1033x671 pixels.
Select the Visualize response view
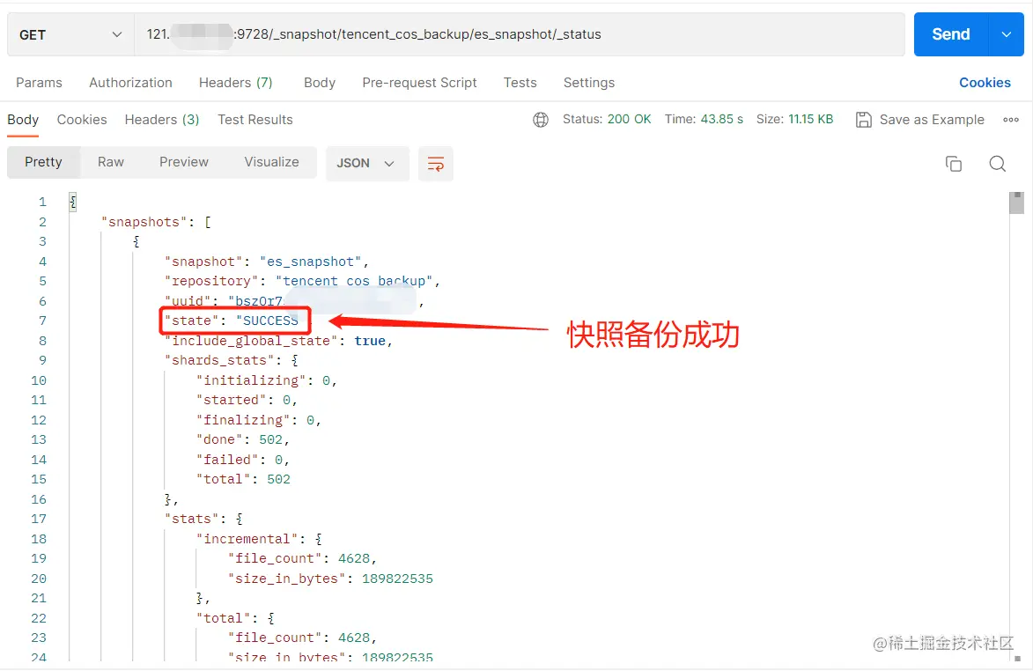(x=271, y=161)
